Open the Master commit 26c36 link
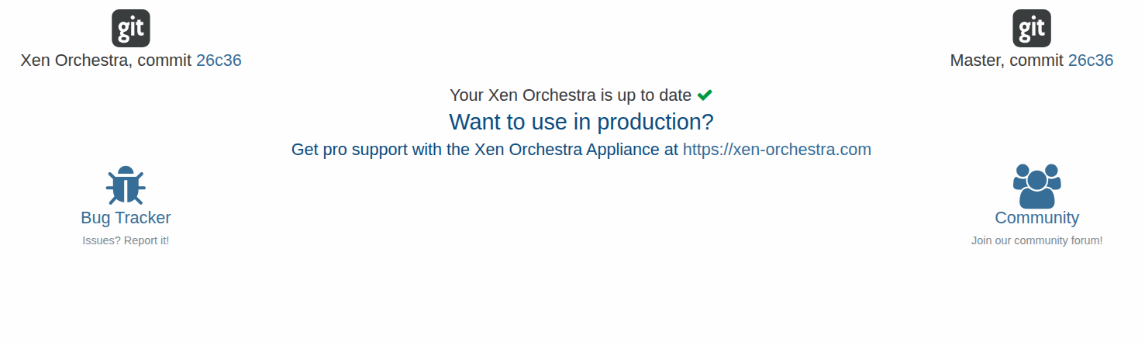This screenshot has width=1145, height=342. [x=1091, y=60]
